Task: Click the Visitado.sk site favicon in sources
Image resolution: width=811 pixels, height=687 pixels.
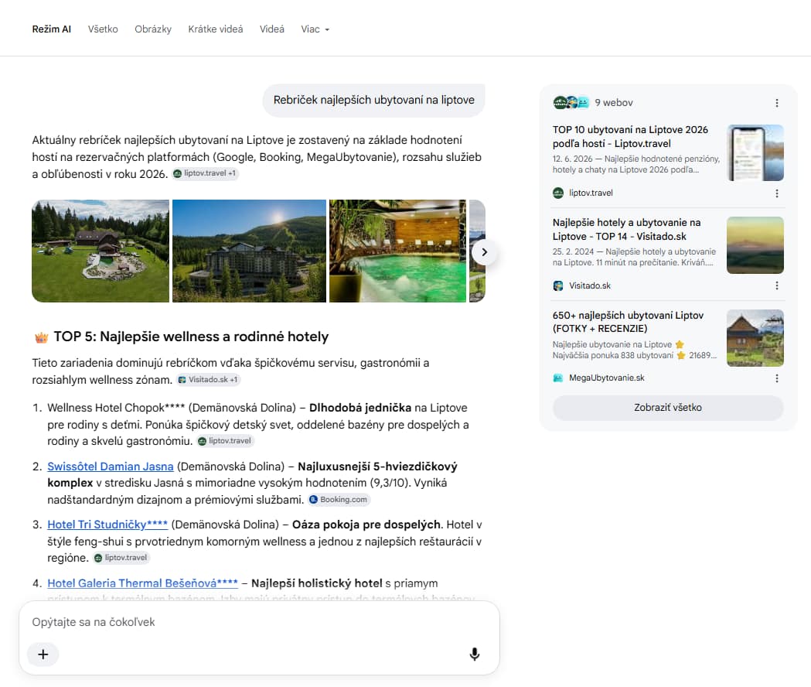Action: pyautogui.click(x=558, y=285)
